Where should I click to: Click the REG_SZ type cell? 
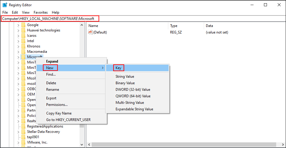(176, 32)
